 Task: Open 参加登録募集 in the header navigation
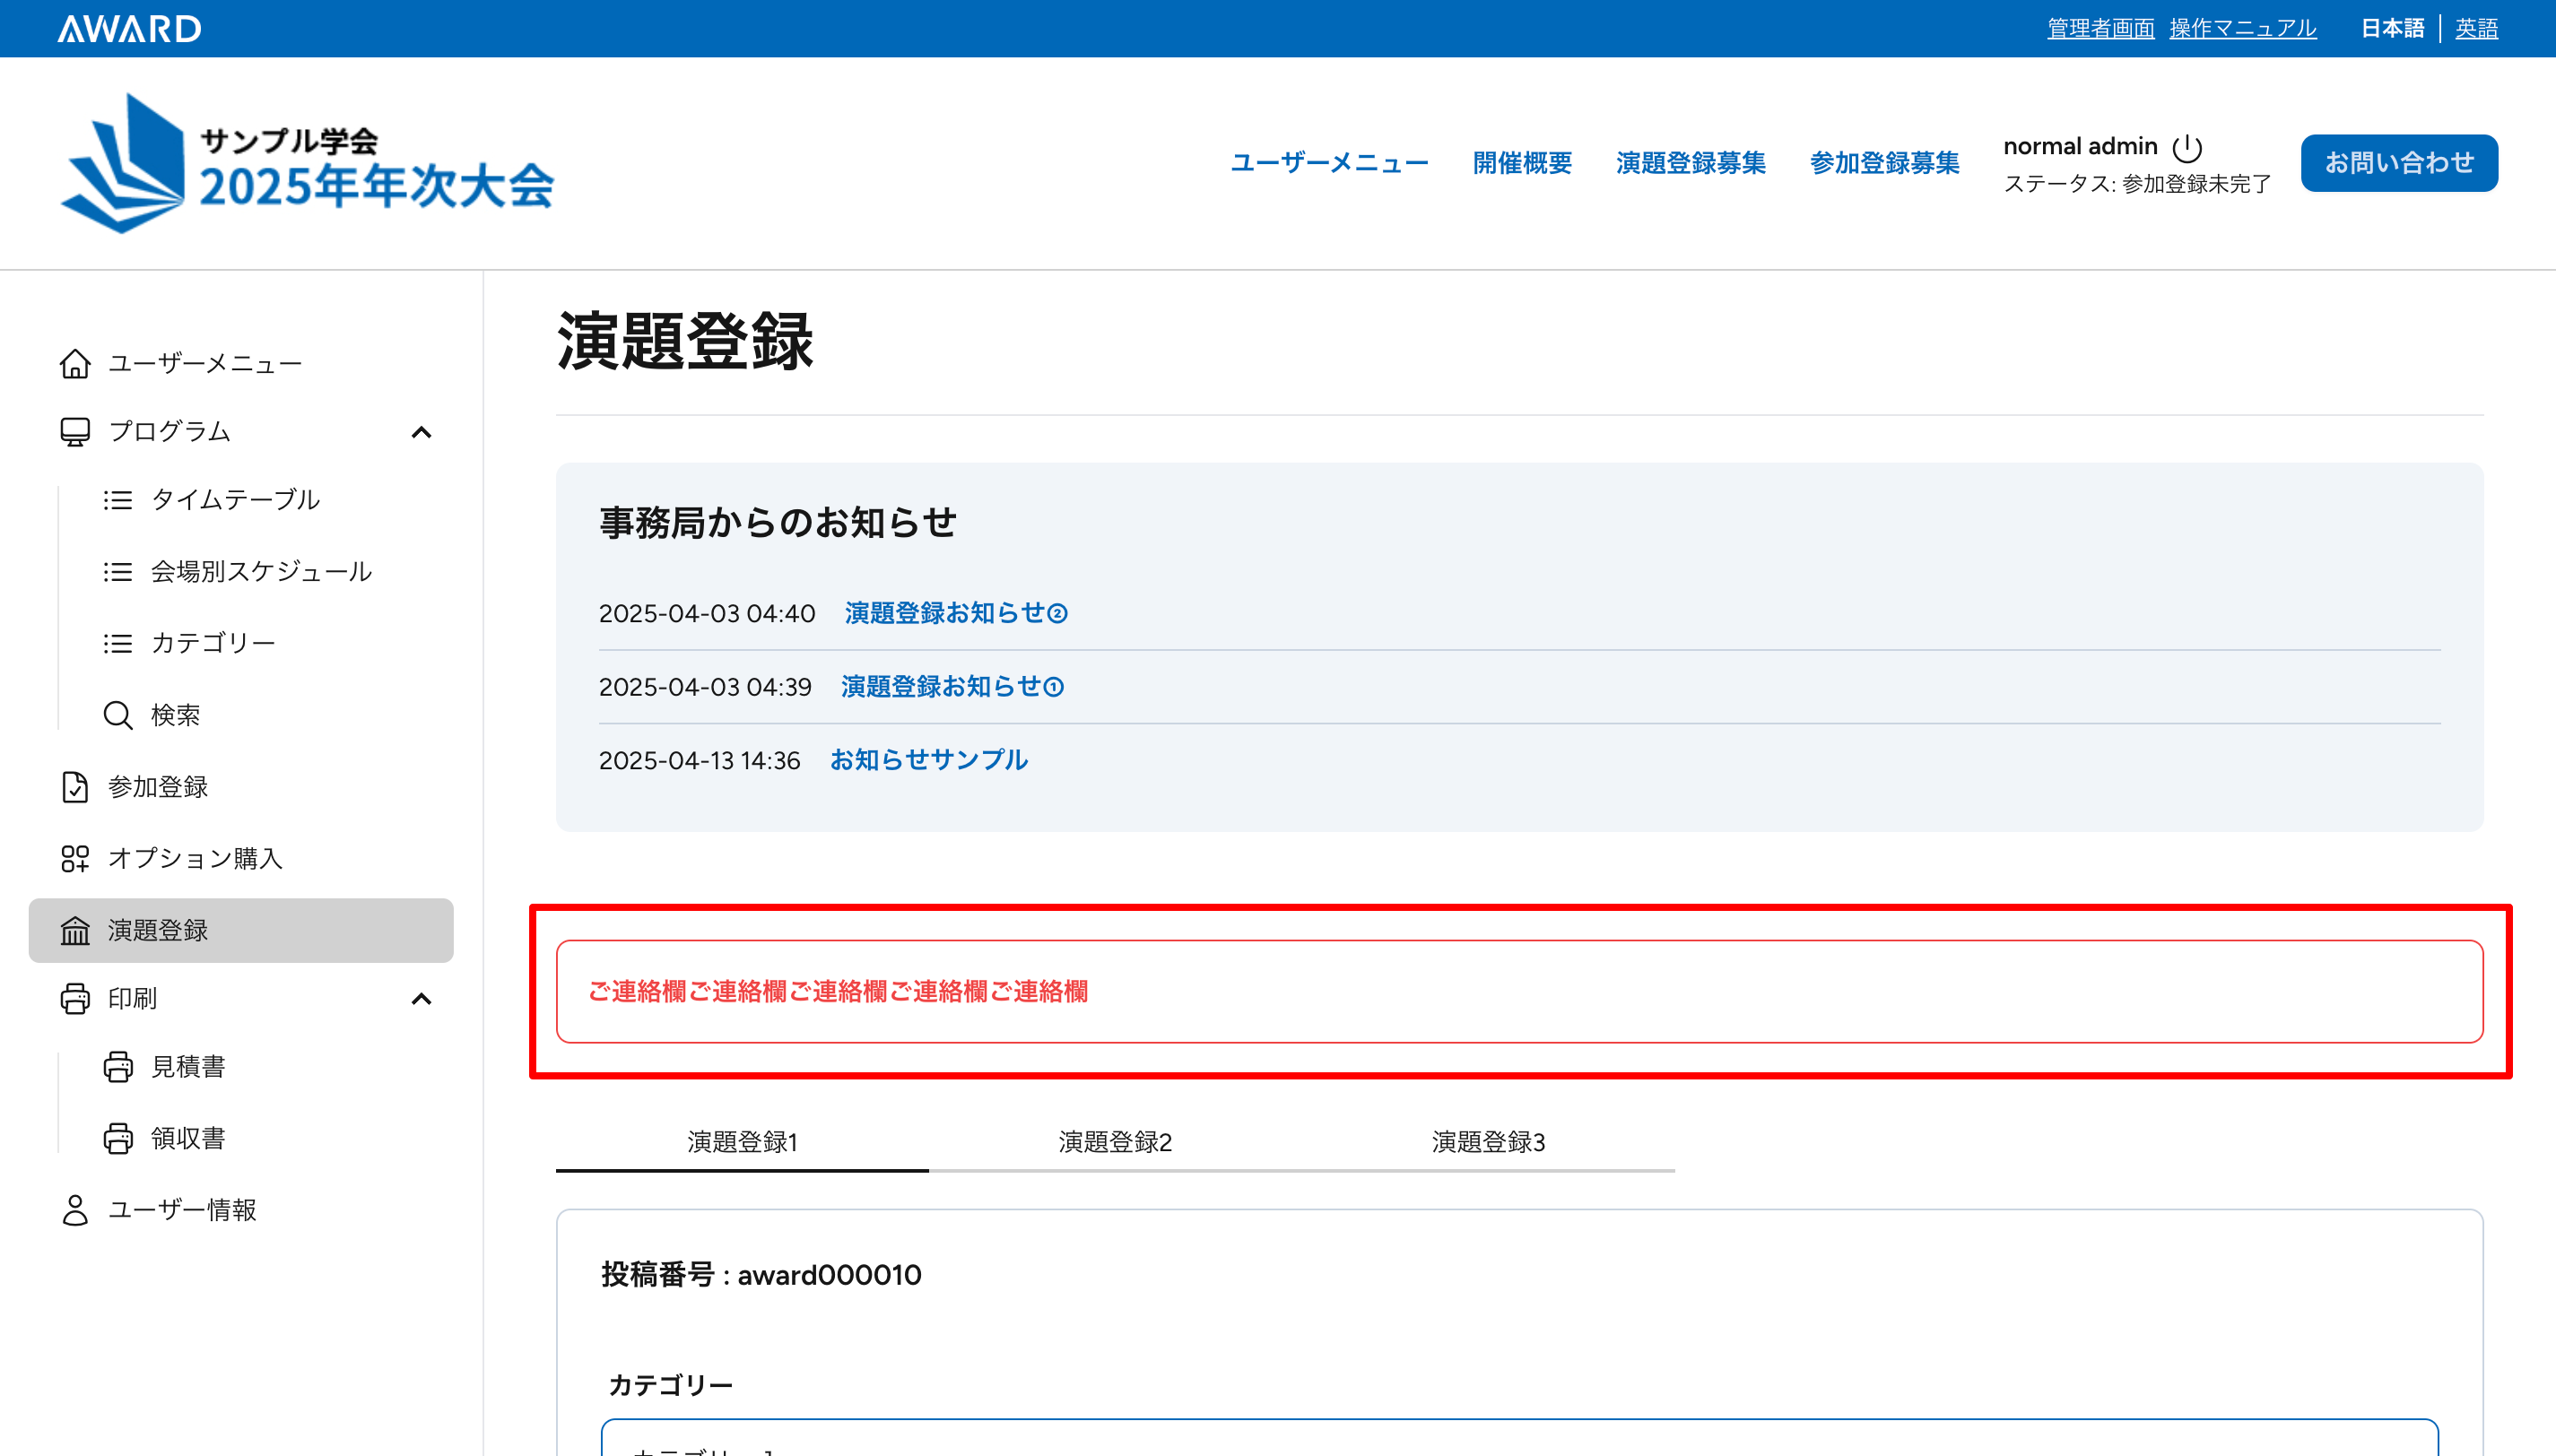click(1884, 163)
